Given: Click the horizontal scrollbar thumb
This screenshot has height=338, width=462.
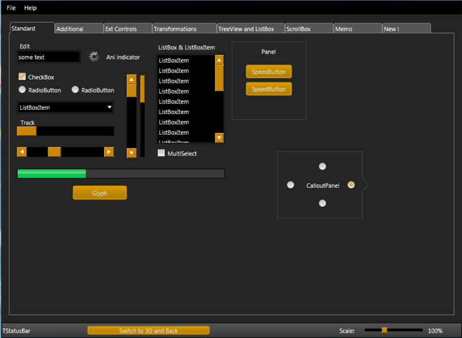Looking at the screenshot, I should [x=54, y=152].
